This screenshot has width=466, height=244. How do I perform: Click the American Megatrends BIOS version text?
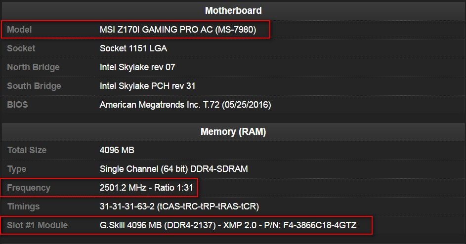tap(185, 105)
